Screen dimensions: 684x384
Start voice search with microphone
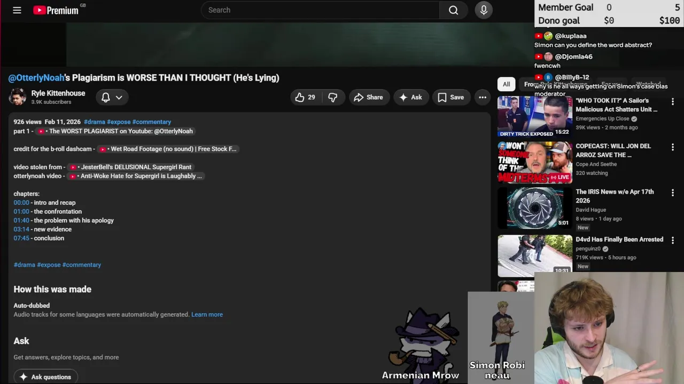pos(484,10)
